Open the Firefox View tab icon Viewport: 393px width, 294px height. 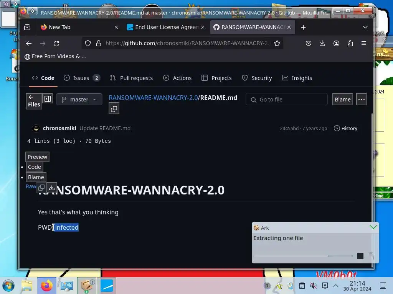coord(27,27)
